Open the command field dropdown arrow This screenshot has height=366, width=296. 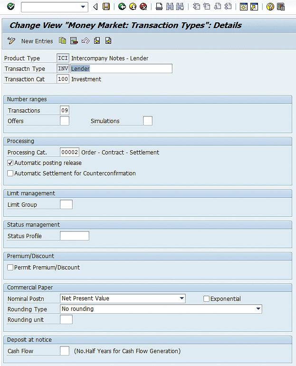point(84,7)
